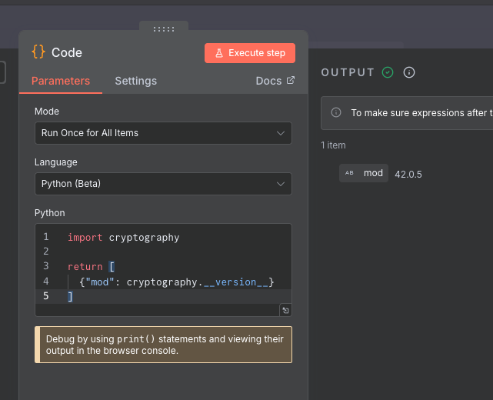This screenshot has height=400, width=493.
Task: Open the Docs link
Action: (x=268, y=81)
